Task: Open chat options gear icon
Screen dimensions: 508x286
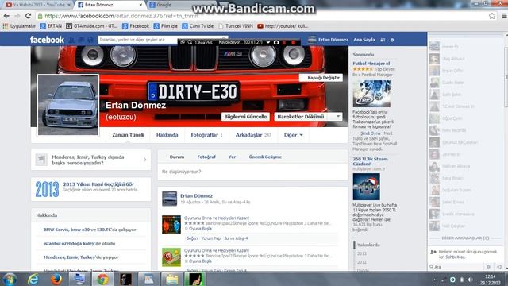Action: tap(489, 267)
